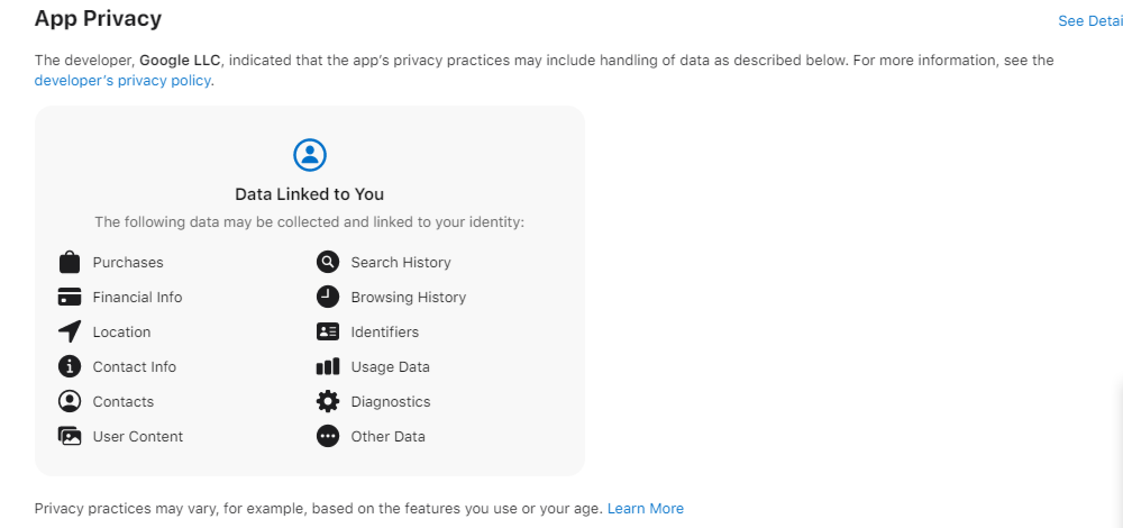The height and width of the screenshot is (528, 1123).
Task: Click the Search History magnifier icon
Action: coord(328,262)
